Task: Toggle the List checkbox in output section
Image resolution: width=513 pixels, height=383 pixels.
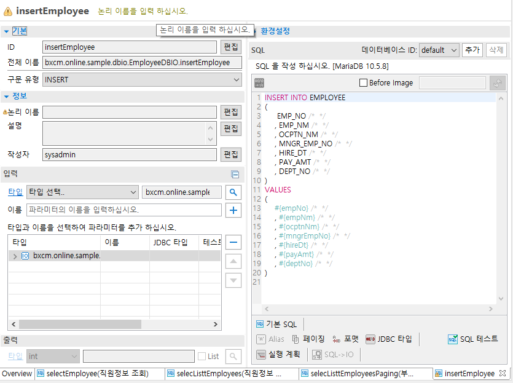Action: point(202,356)
